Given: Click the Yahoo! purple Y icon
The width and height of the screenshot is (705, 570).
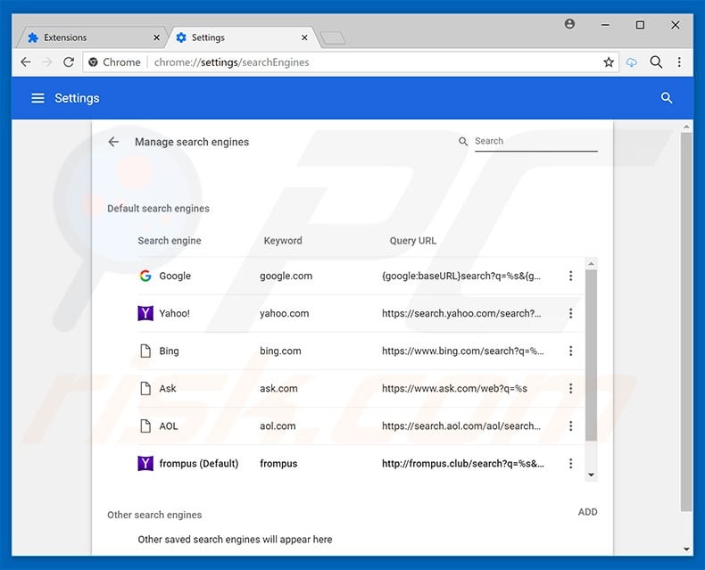Looking at the screenshot, I should (x=145, y=313).
